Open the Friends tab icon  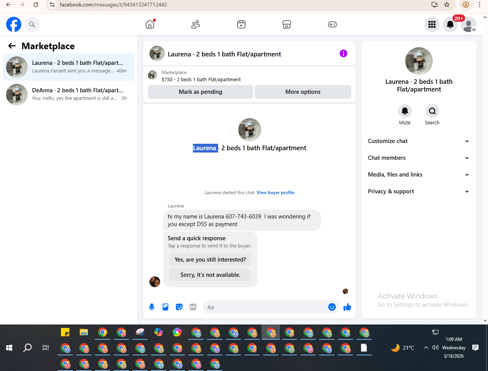tap(196, 24)
